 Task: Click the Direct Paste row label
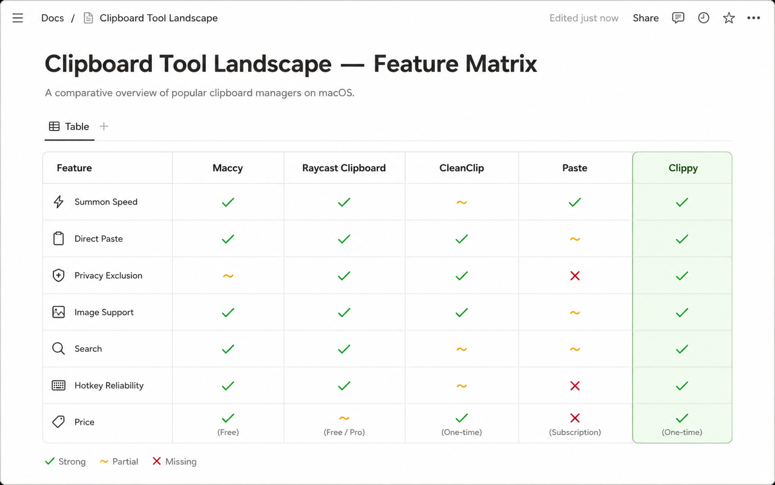pos(99,239)
